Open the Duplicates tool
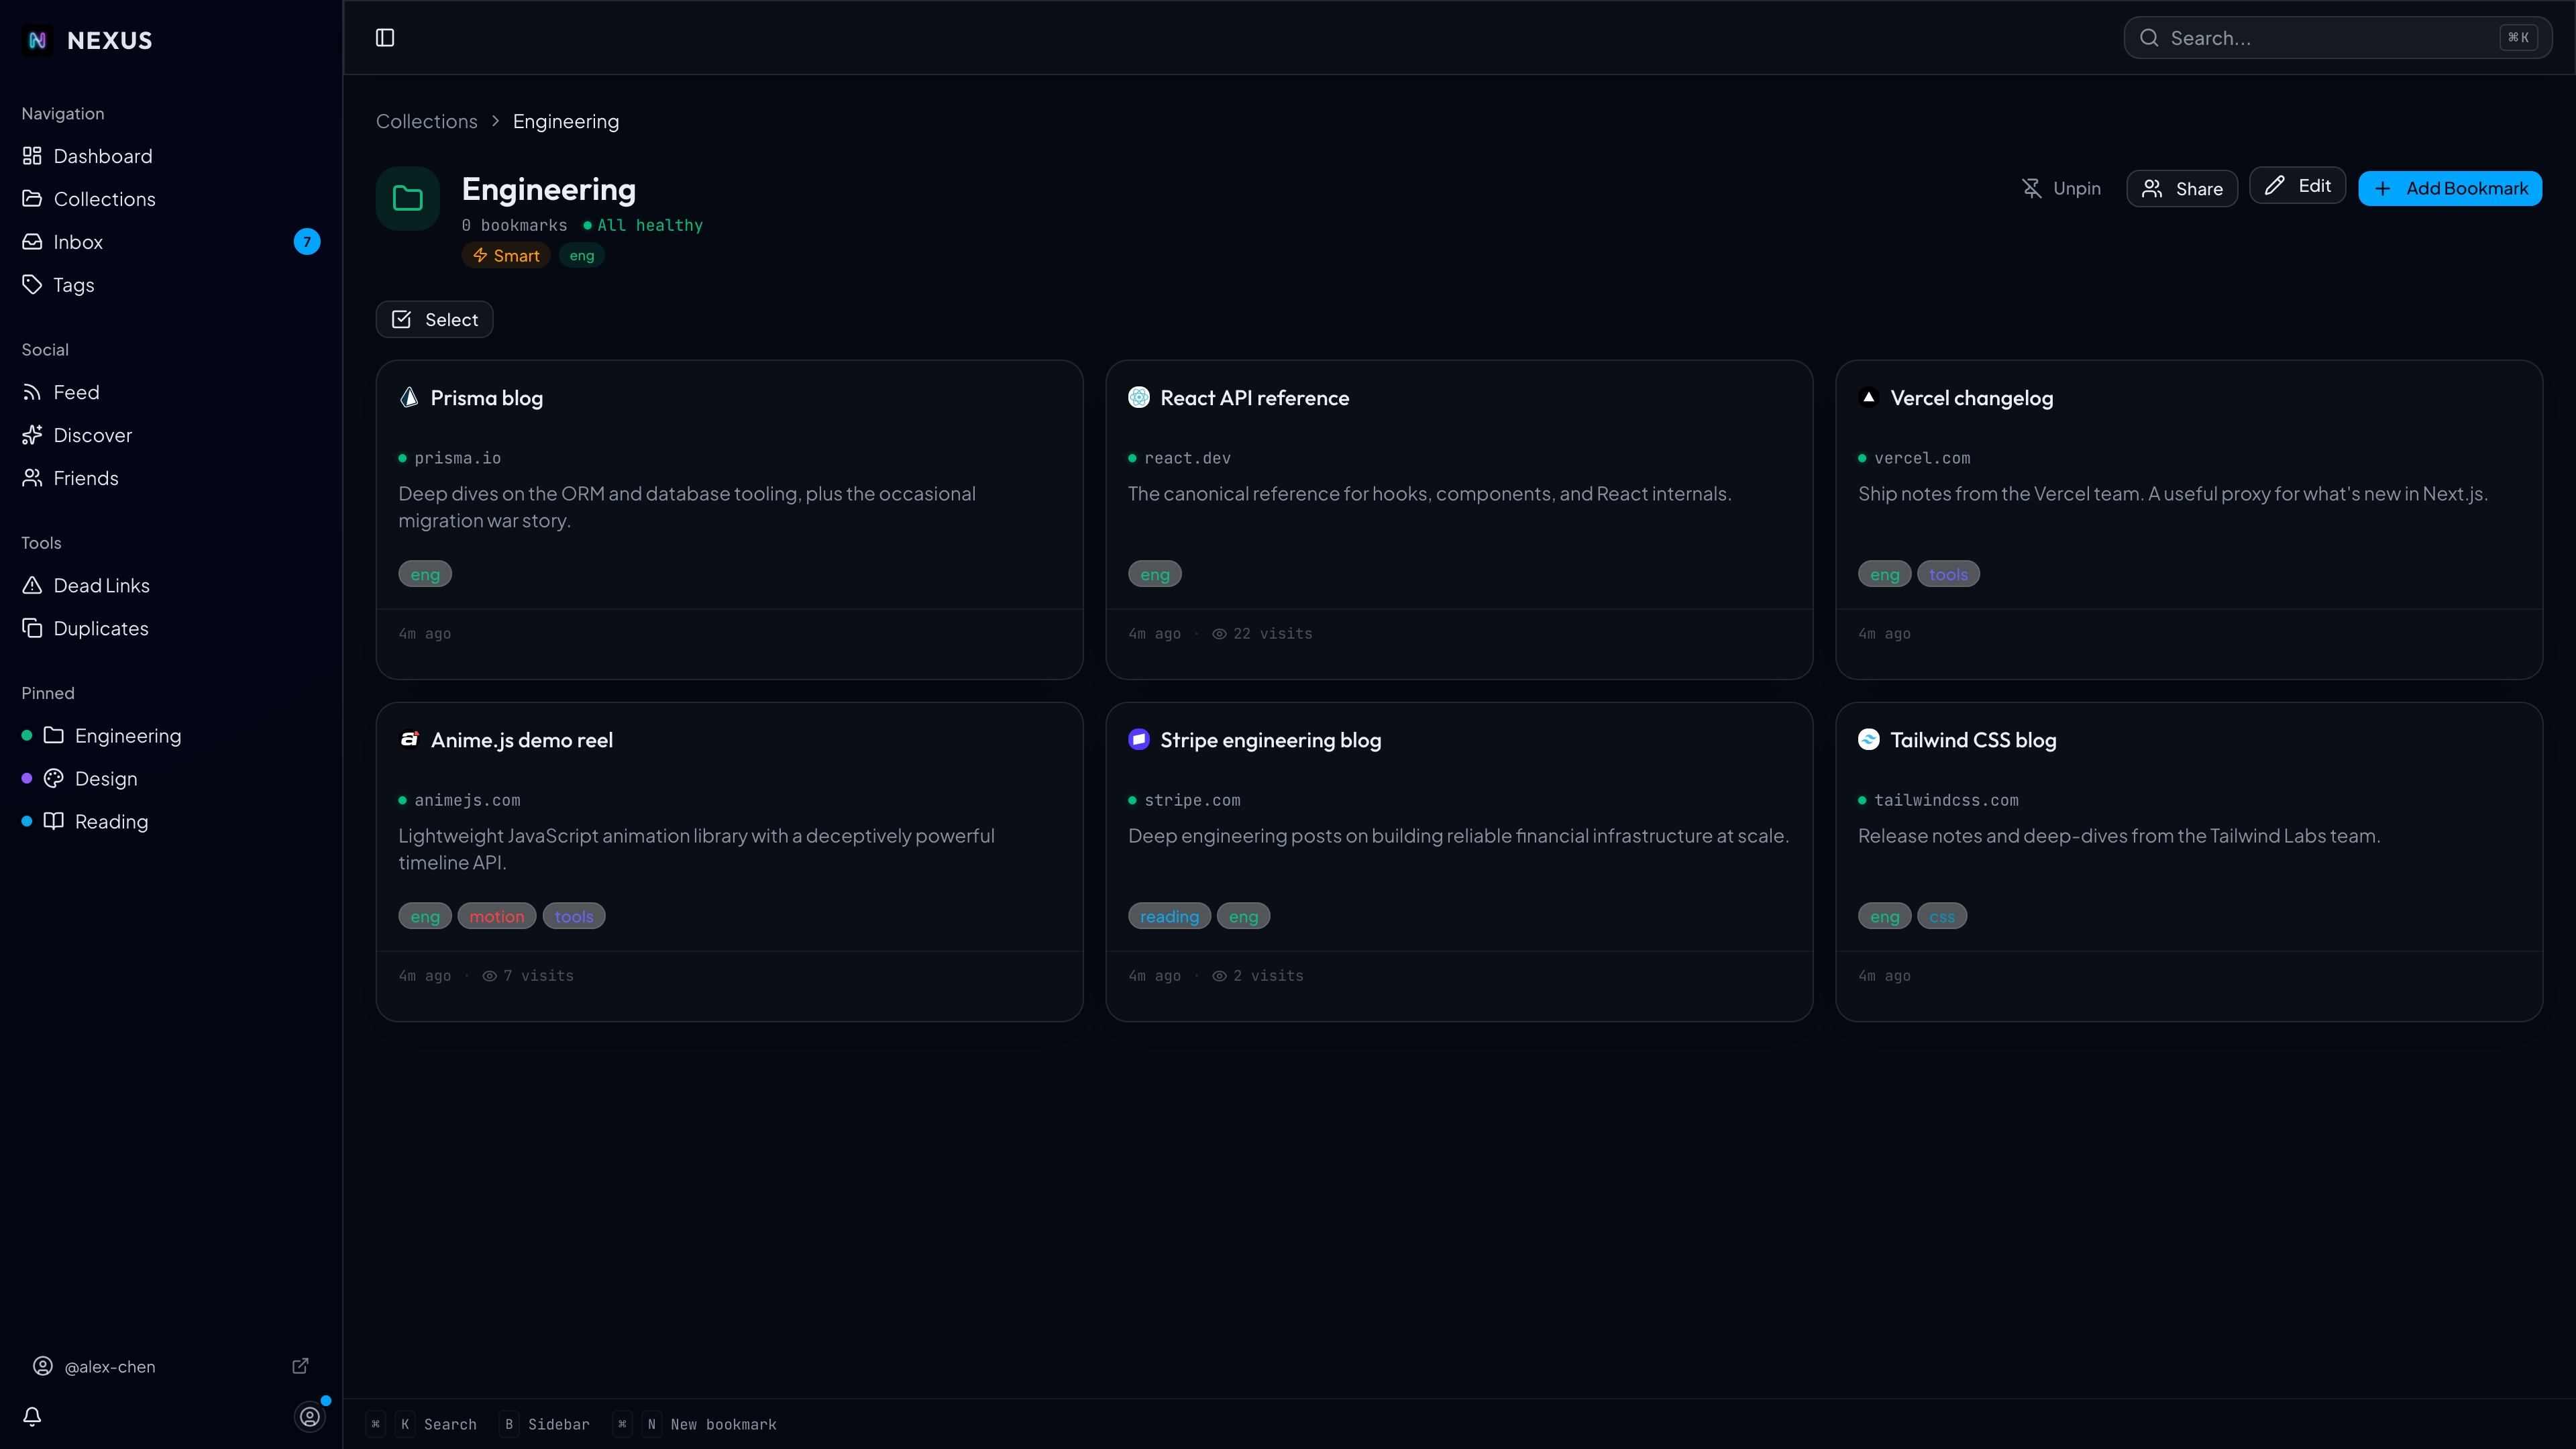This screenshot has height=1449, width=2576. click(171, 628)
